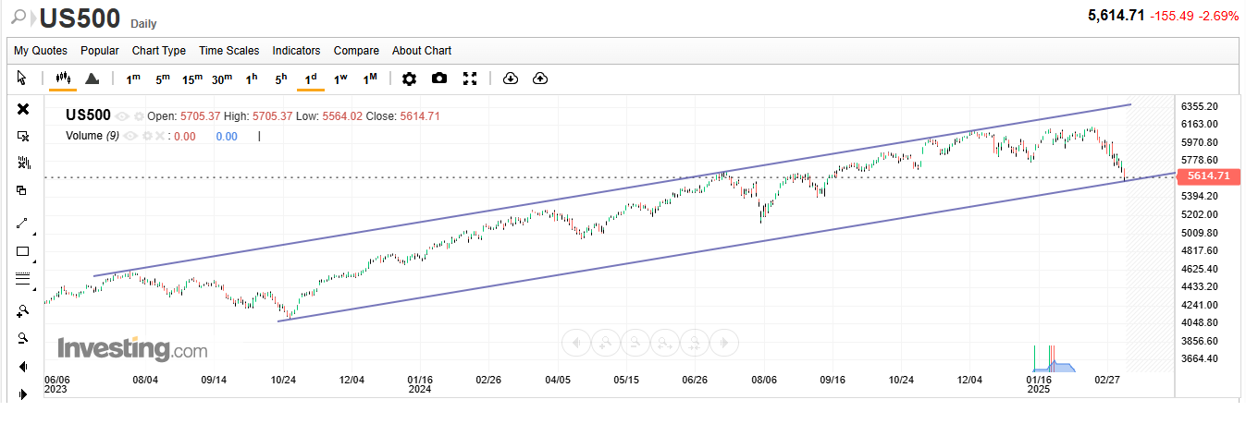This screenshot has width=1246, height=436.
Task: Enter fullscreen chart mode
Action: coord(470,79)
